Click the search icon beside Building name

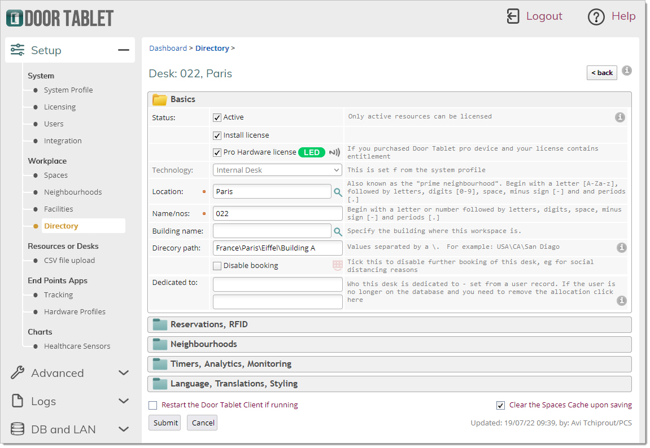pos(338,231)
